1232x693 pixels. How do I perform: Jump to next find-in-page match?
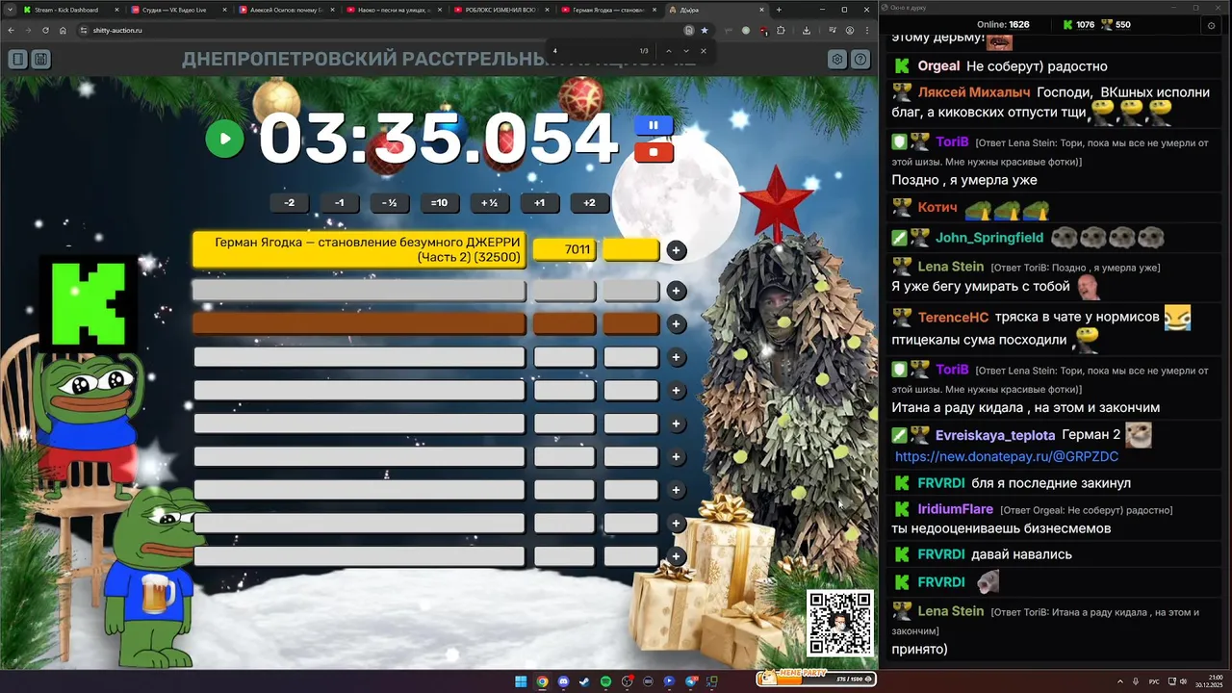click(686, 51)
